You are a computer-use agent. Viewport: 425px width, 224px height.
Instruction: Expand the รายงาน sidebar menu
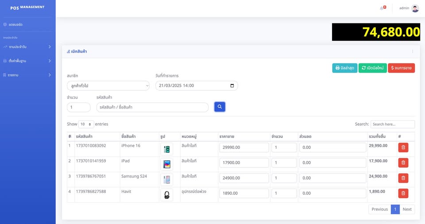27,75
